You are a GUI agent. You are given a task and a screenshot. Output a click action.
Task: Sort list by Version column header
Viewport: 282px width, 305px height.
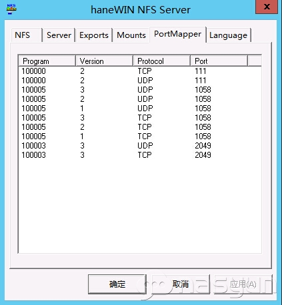pos(105,61)
